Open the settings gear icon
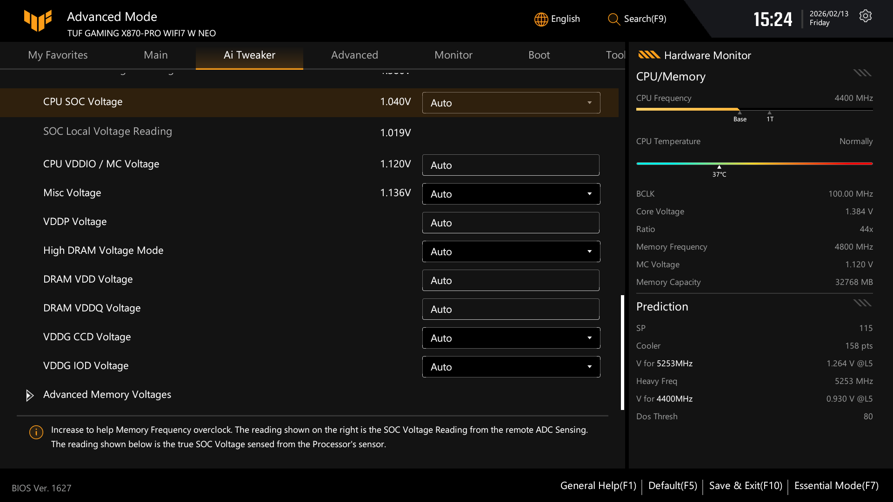This screenshot has width=893, height=502. (x=866, y=15)
